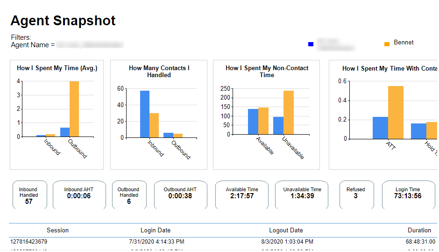Click the Unavailable axis label
The image size is (439, 252).
click(293, 148)
